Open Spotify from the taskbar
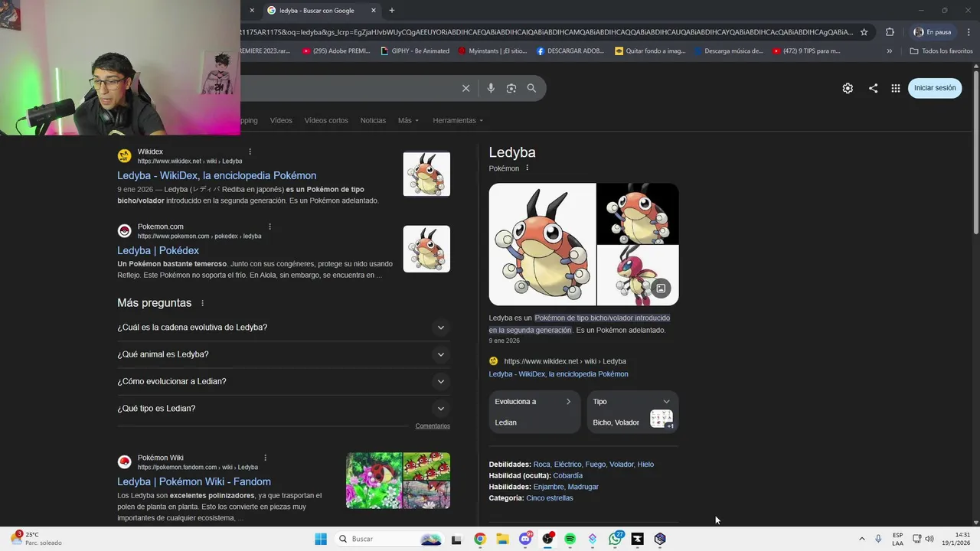This screenshot has height=551, width=980. pyautogui.click(x=570, y=539)
